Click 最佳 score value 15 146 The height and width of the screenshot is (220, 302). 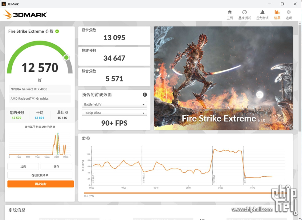(62, 118)
